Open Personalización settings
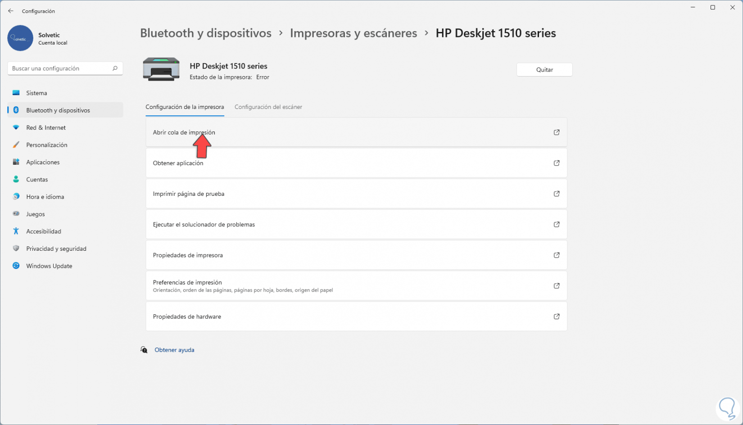Viewport: 743px width, 425px height. [65, 145]
